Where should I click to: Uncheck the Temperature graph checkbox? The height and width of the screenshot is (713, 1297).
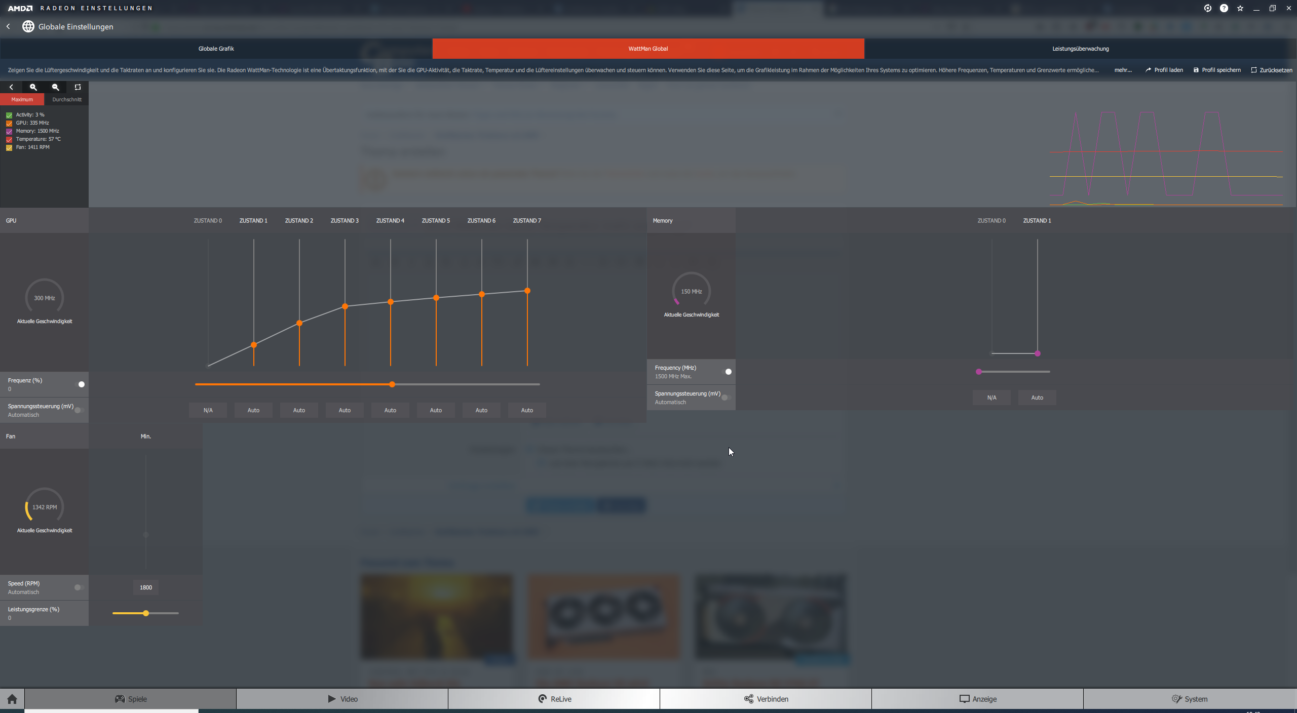pos(9,139)
